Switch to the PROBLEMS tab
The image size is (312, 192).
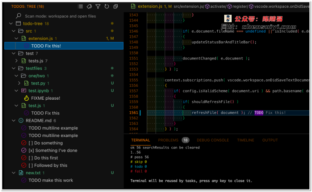point(168,140)
